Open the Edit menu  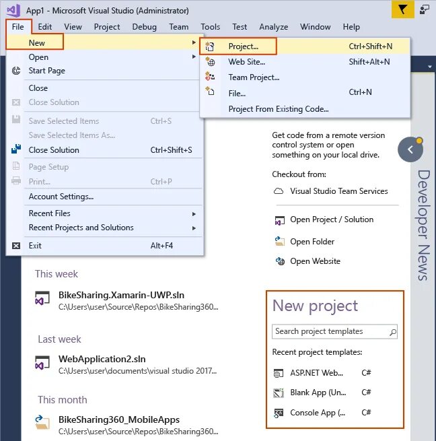(x=45, y=27)
